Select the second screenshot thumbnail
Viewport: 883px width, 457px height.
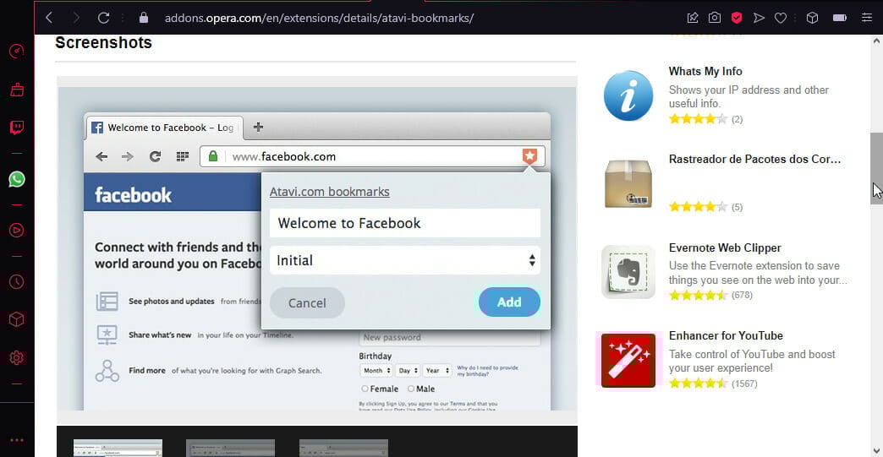(x=230, y=448)
